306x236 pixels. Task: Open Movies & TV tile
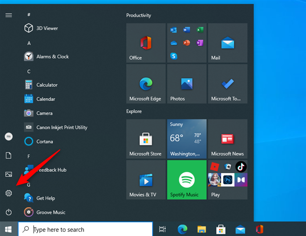(x=146, y=180)
